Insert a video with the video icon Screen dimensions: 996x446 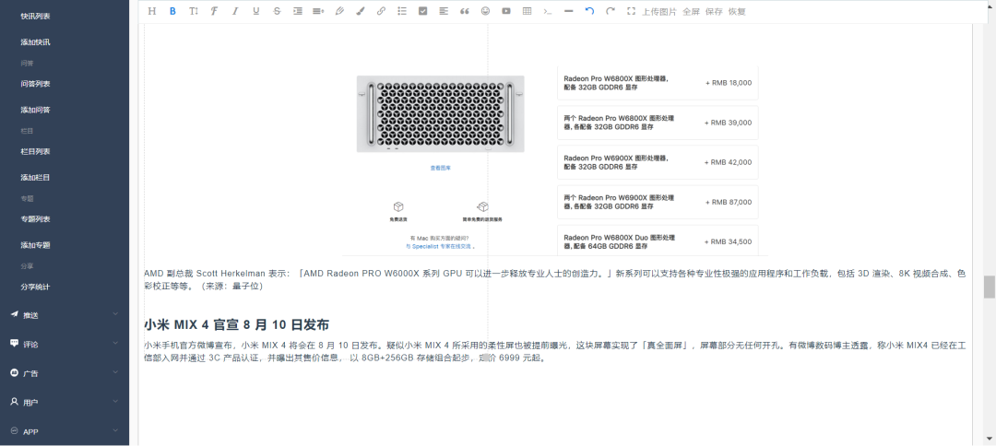[x=506, y=11]
